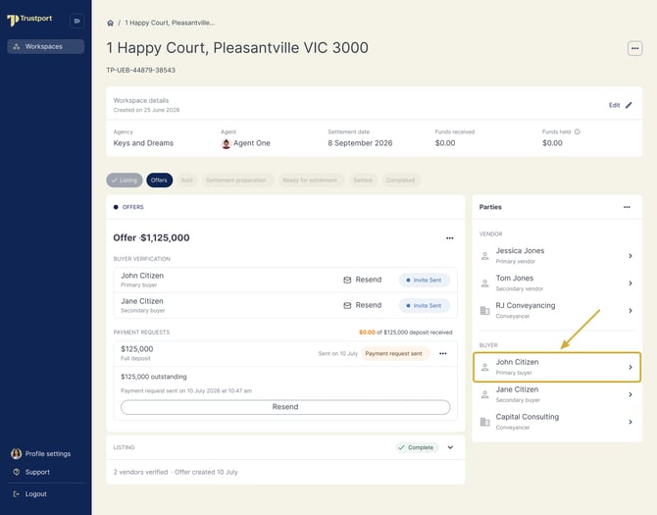
Task: Select Jessica Jones in the Parties panel
Action: coord(557,256)
